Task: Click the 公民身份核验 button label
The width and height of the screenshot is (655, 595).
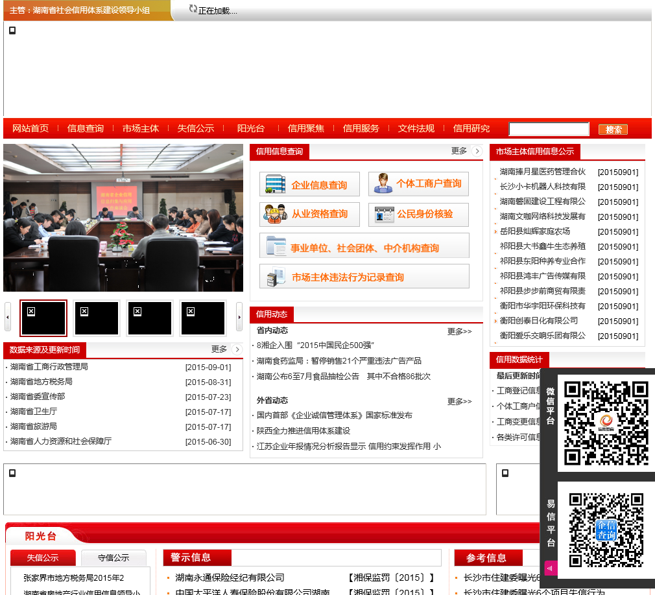Action: (425, 214)
